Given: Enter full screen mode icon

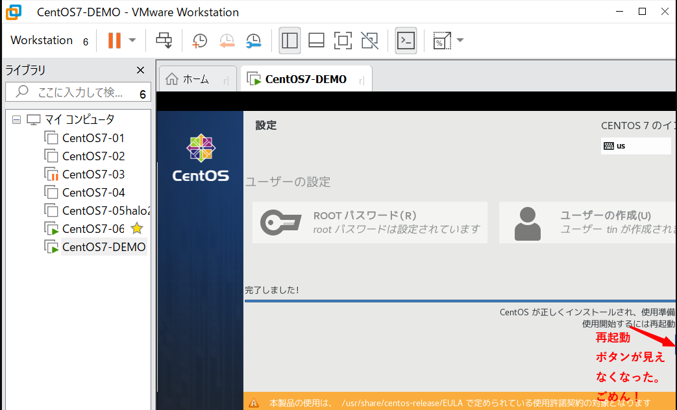Looking at the screenshot, I should click(343, 41).
